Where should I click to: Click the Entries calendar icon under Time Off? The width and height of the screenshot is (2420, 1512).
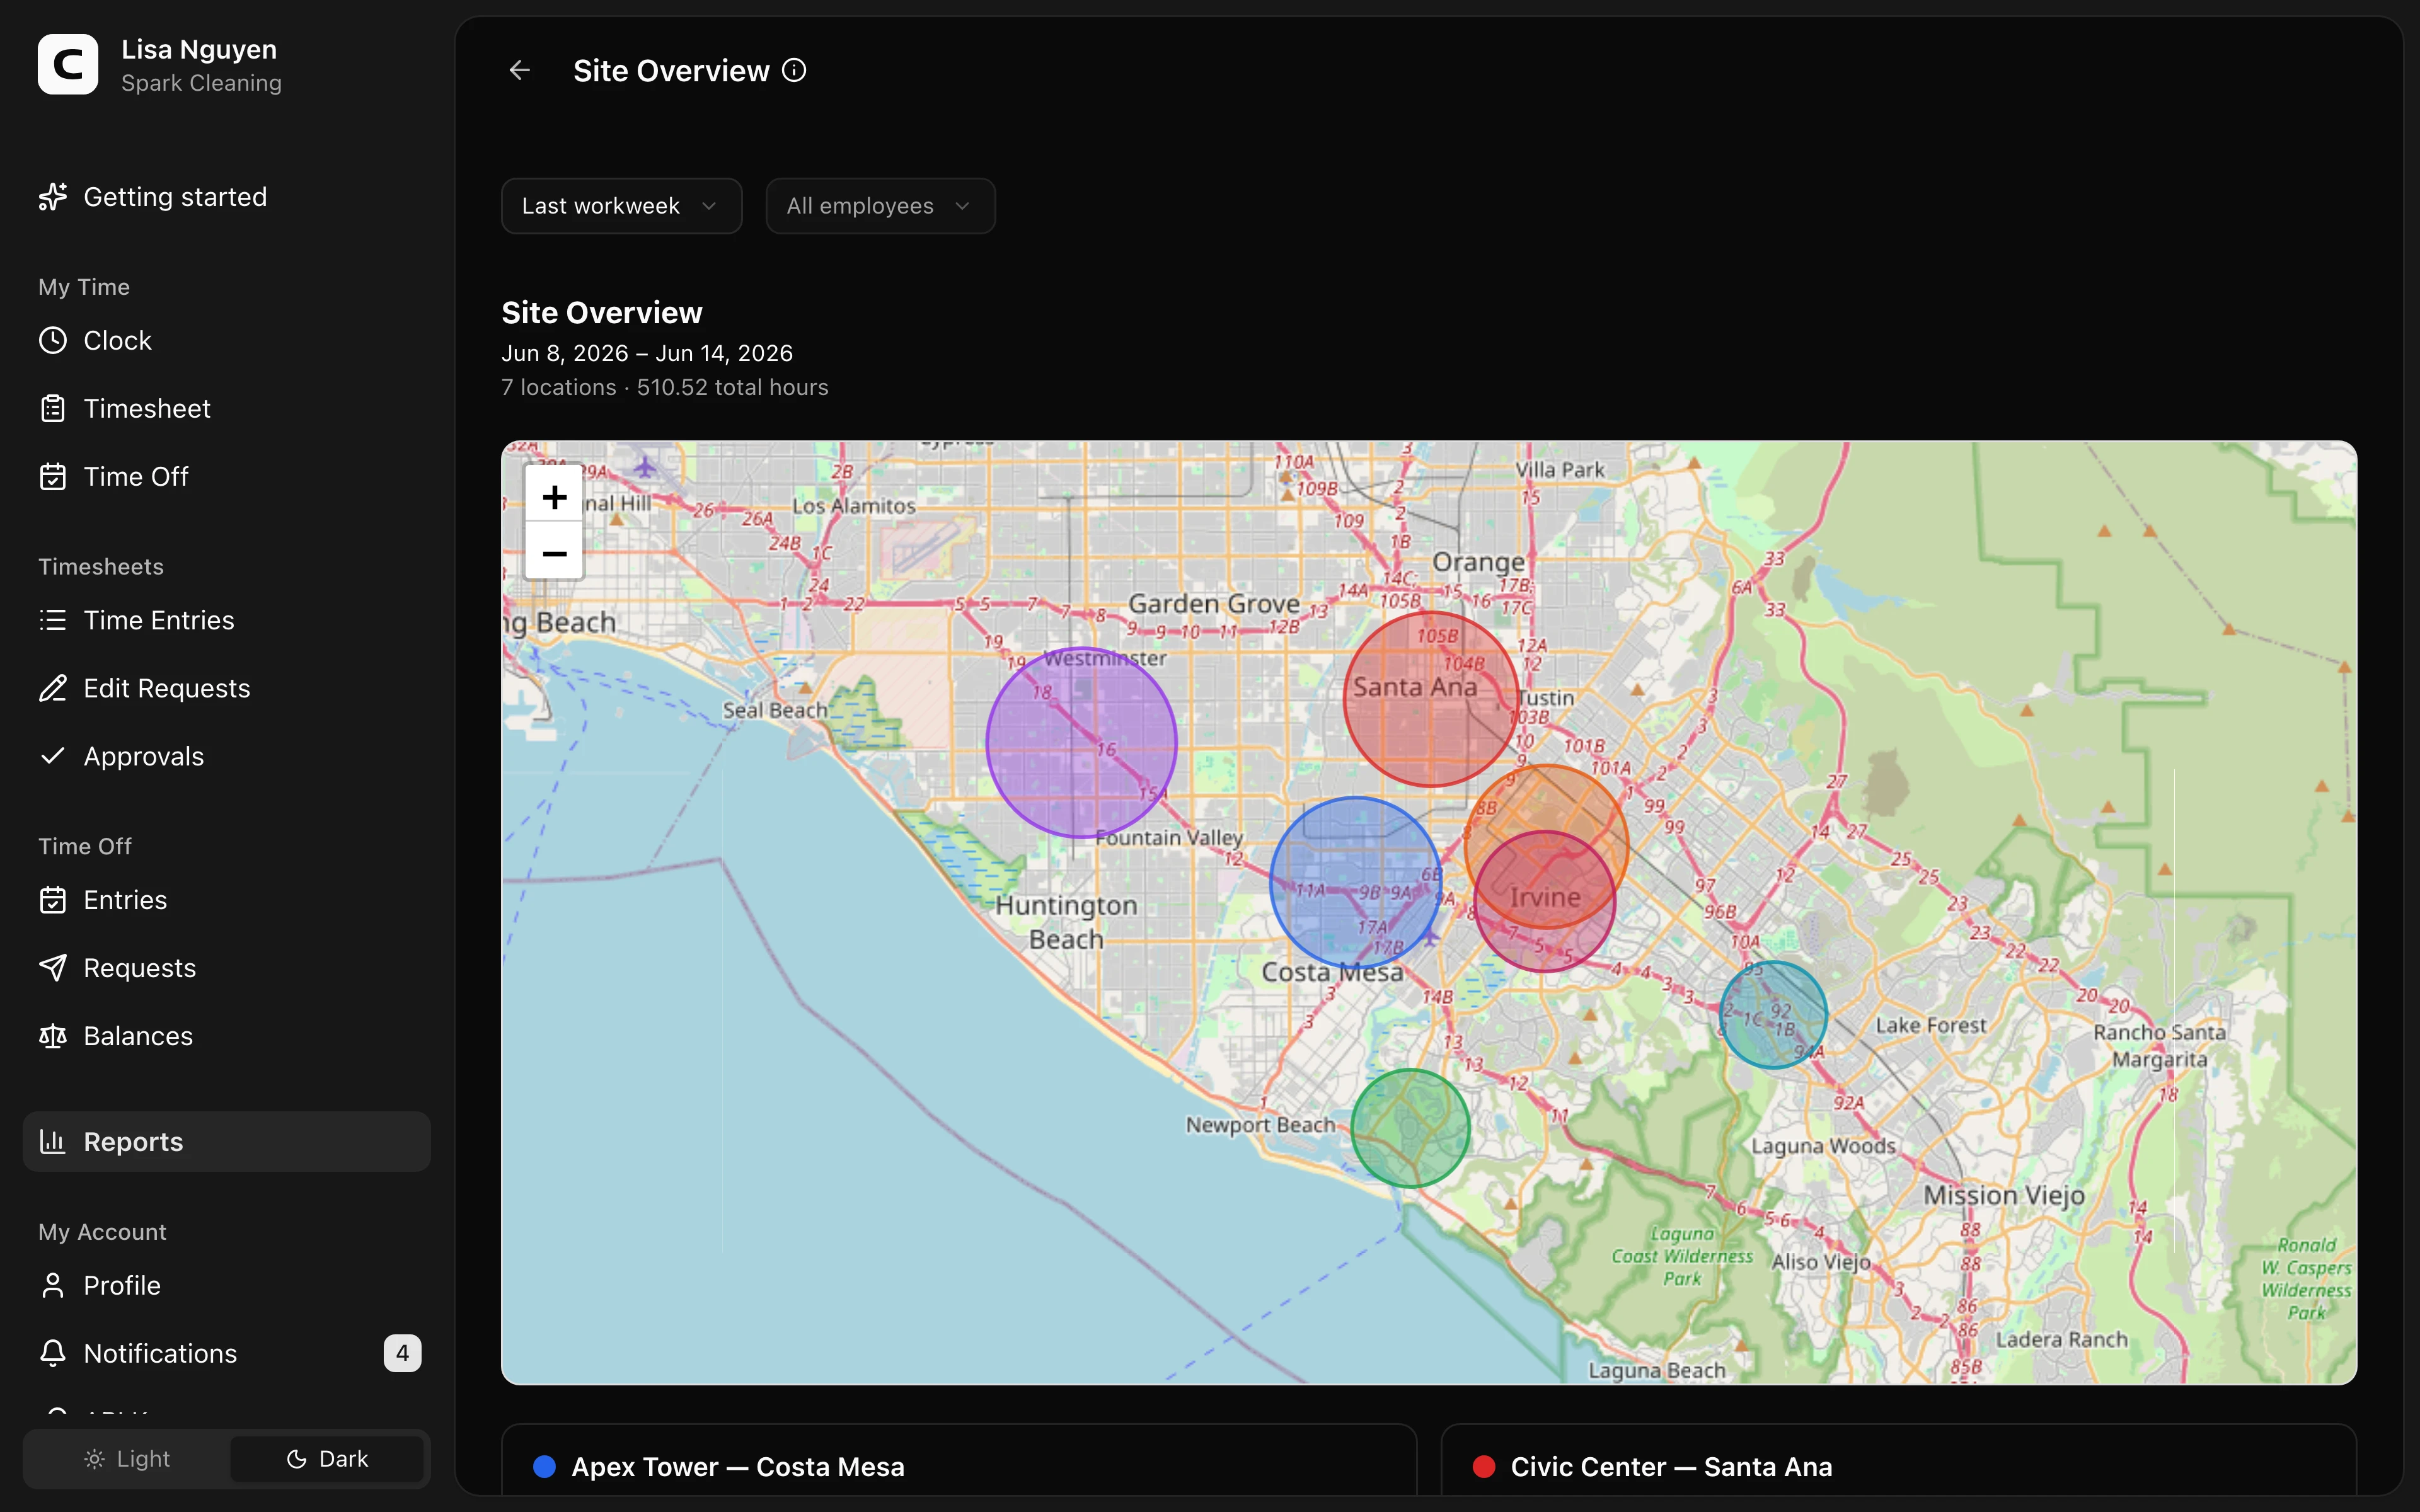(x=53, y=900)
